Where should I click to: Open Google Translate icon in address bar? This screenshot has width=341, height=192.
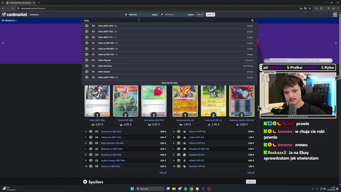[x=306, y=8]
